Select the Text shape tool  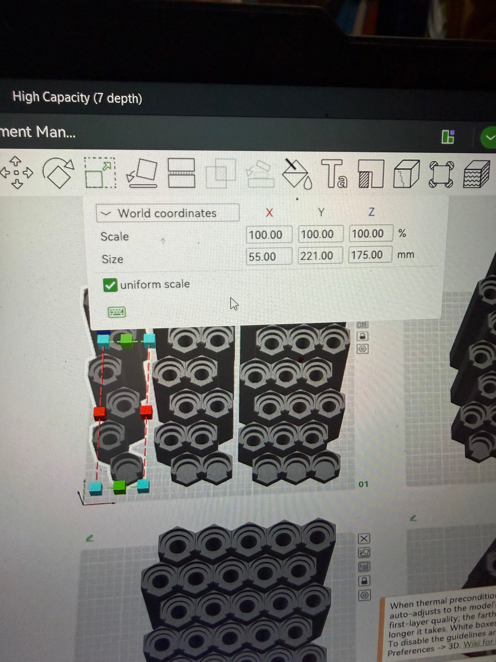tap(334, 174)
